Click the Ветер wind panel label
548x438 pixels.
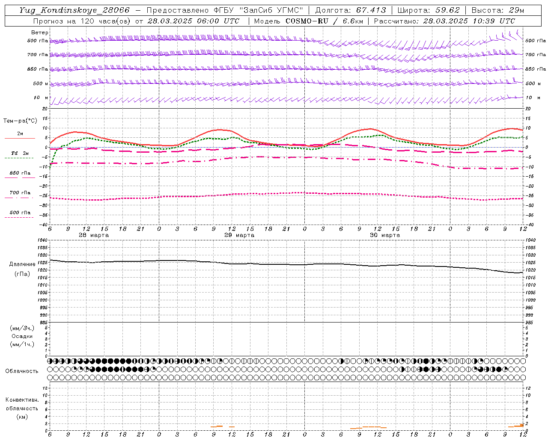point(40,33)
